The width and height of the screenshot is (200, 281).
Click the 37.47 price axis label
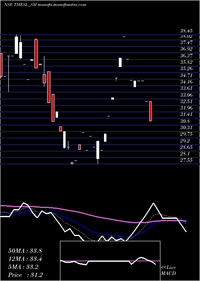click(186, 43)
